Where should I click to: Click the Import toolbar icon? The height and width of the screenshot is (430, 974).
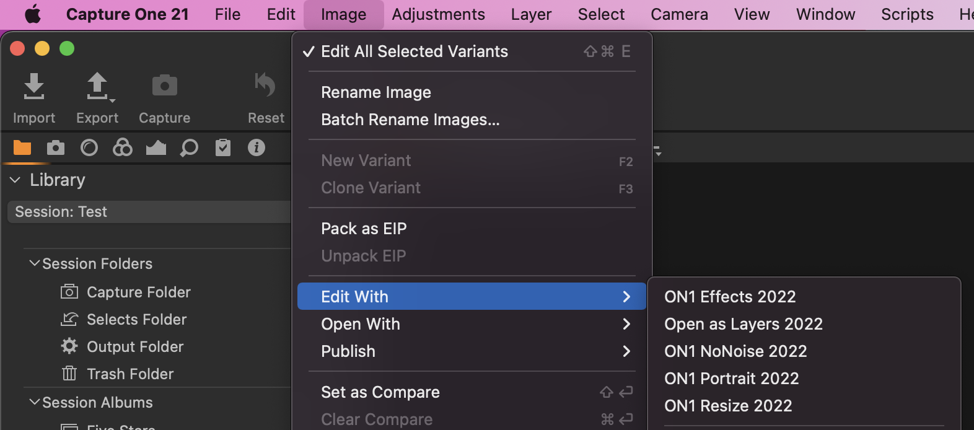coord(34,87)
